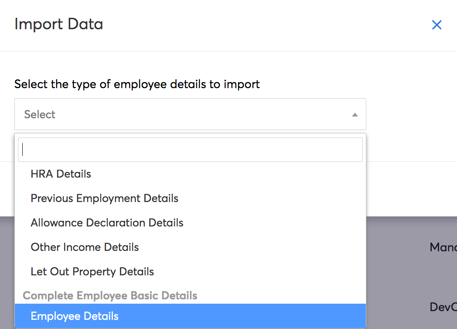Close the Import Data modal

click(x=437, y=25)
